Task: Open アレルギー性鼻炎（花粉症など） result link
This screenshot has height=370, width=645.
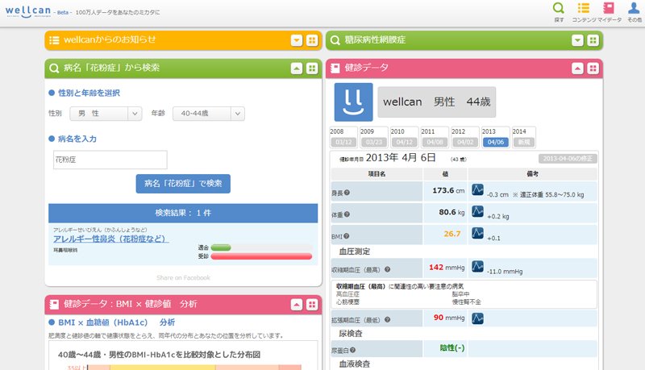Action: (x=110, y=239)
